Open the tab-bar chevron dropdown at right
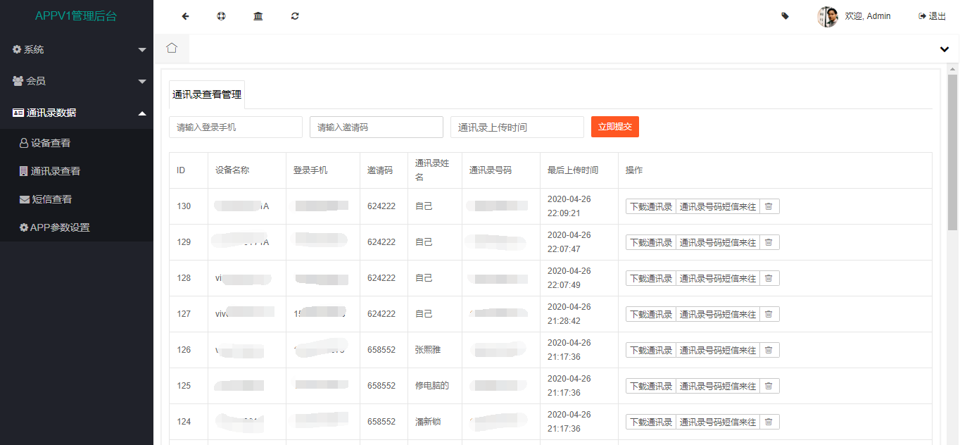Viewport: 960px width, 445px height. click(944, 49)
